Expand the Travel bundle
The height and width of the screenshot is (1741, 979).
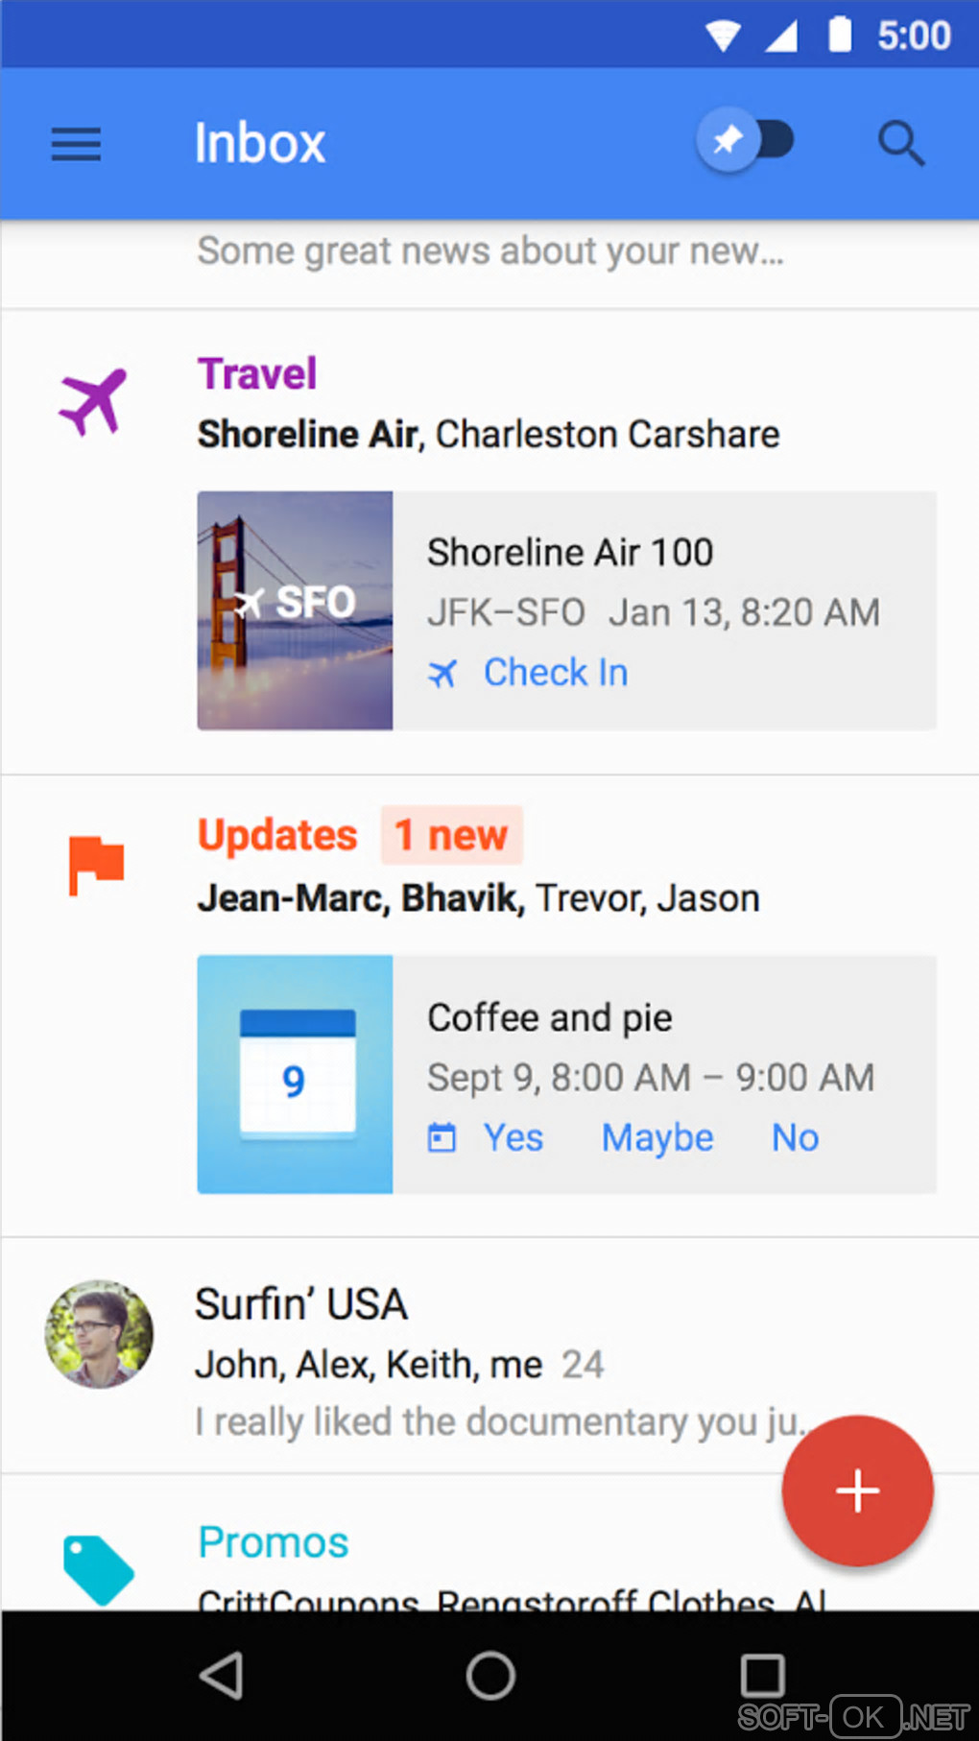[x=257, y=374]
